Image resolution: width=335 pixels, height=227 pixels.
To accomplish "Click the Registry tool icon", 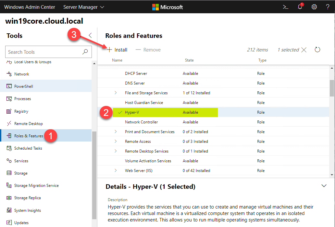I will coord(9,111).
